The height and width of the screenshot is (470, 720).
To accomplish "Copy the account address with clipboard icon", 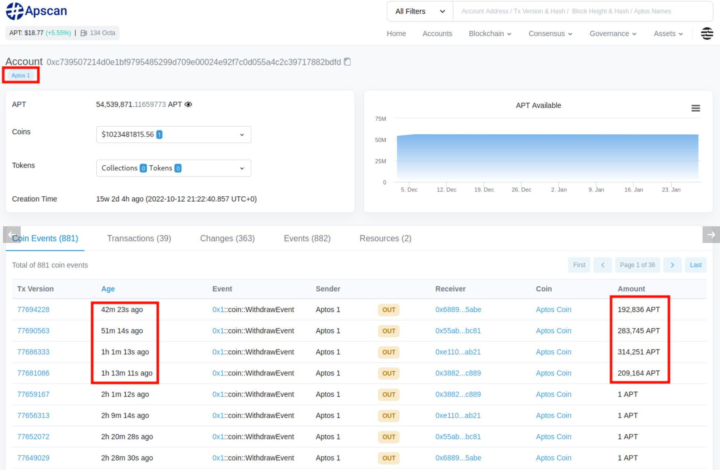I will [x=347, y=62].
